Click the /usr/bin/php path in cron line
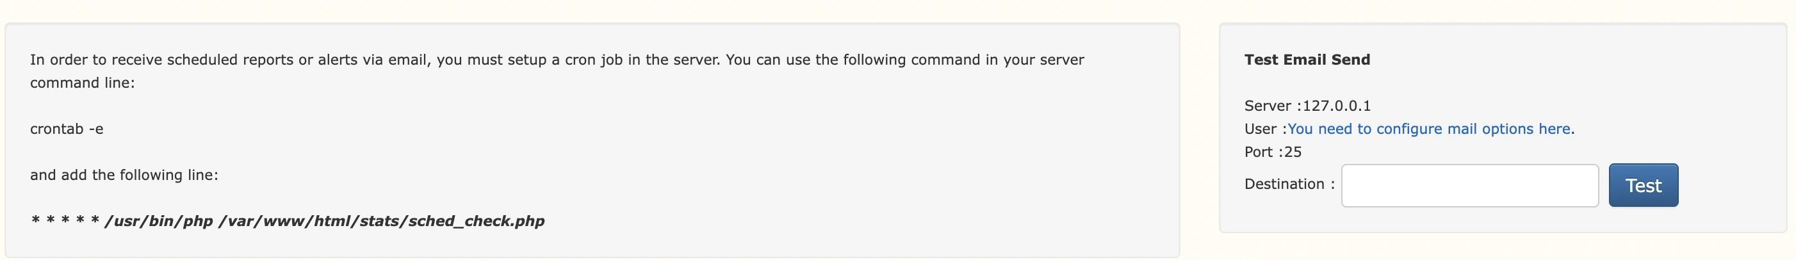This screenshot has height=260, width=1796. pos(158,221)
